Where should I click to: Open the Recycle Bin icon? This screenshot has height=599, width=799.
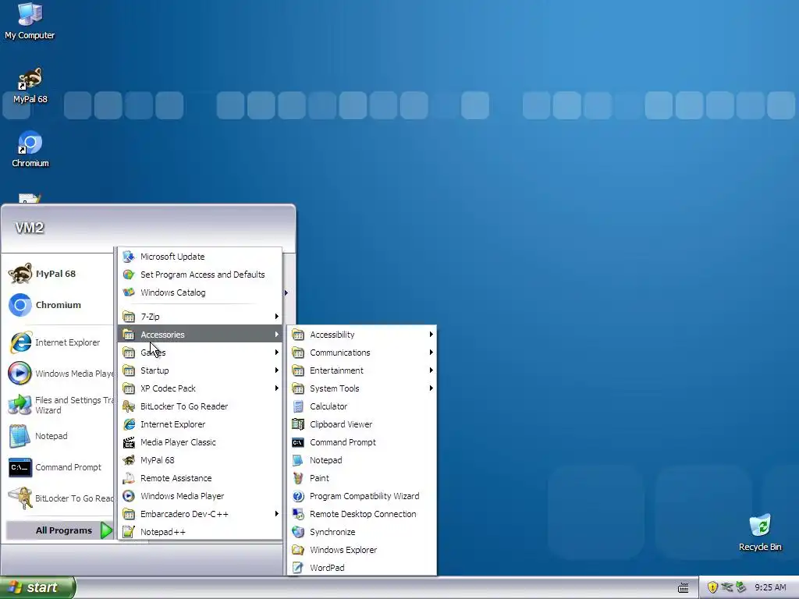(x=760, y=533)
